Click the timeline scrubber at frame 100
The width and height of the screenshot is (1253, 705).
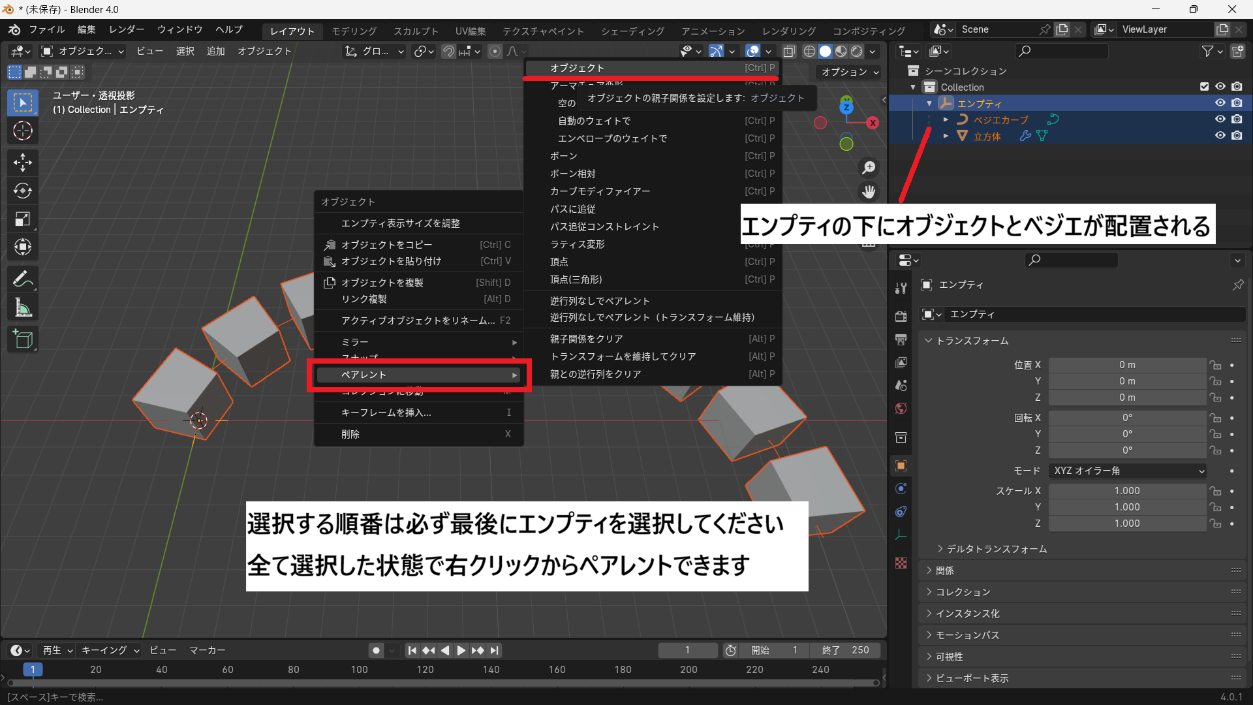click(x=359, y=670)
